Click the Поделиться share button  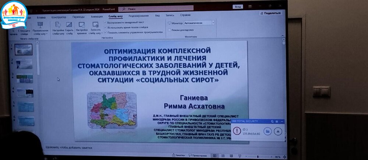tap(270, 13)
